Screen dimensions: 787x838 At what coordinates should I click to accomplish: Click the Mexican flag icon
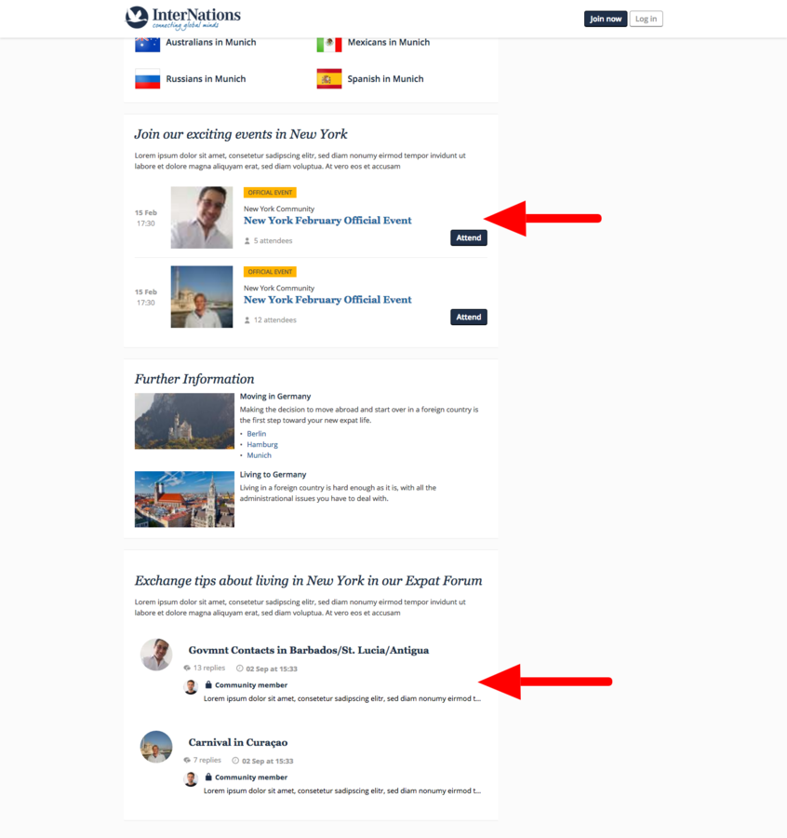(329, 45)
